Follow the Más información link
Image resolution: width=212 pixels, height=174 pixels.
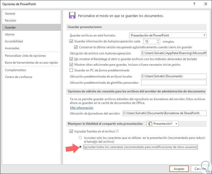point(82,108)
